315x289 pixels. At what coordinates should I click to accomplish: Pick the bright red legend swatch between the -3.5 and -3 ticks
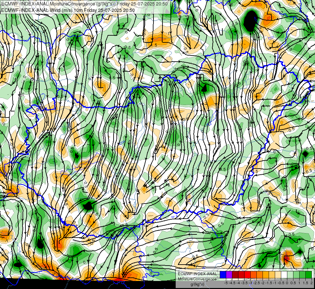247,275
